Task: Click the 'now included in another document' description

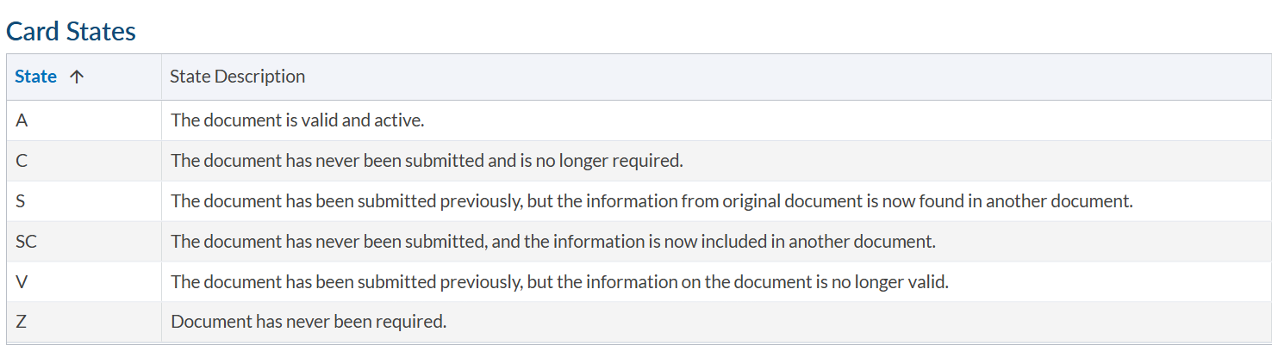Action: (552, 242)
